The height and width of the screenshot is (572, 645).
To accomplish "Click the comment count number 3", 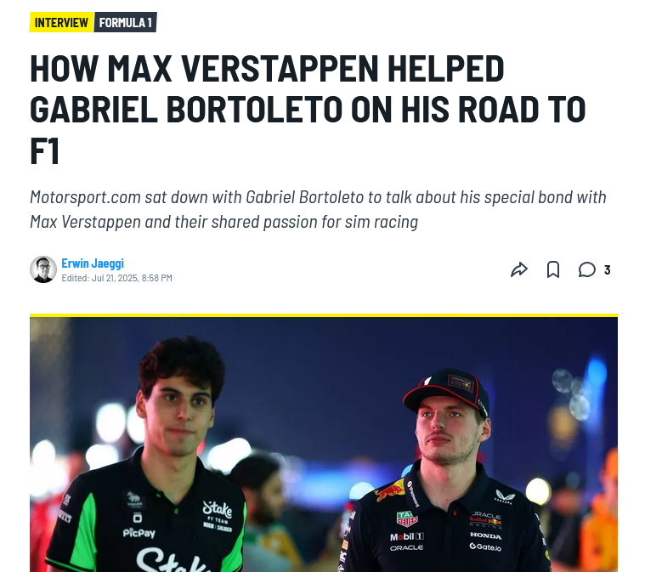I will [x=607, y=270].
